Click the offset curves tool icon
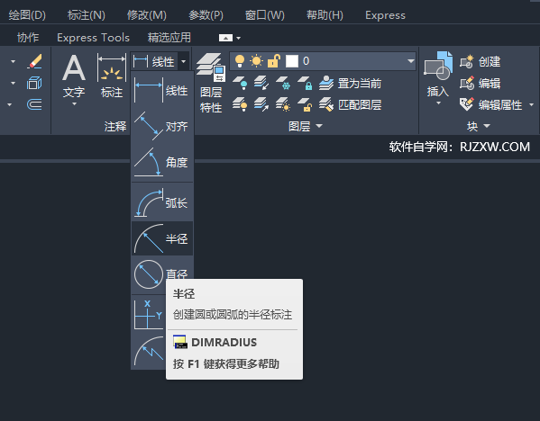 tap(34, 104)
